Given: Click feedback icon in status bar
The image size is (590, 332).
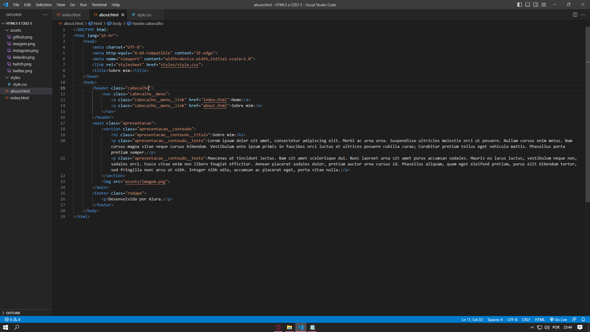Looking at the screenshot, I should 574,319.
